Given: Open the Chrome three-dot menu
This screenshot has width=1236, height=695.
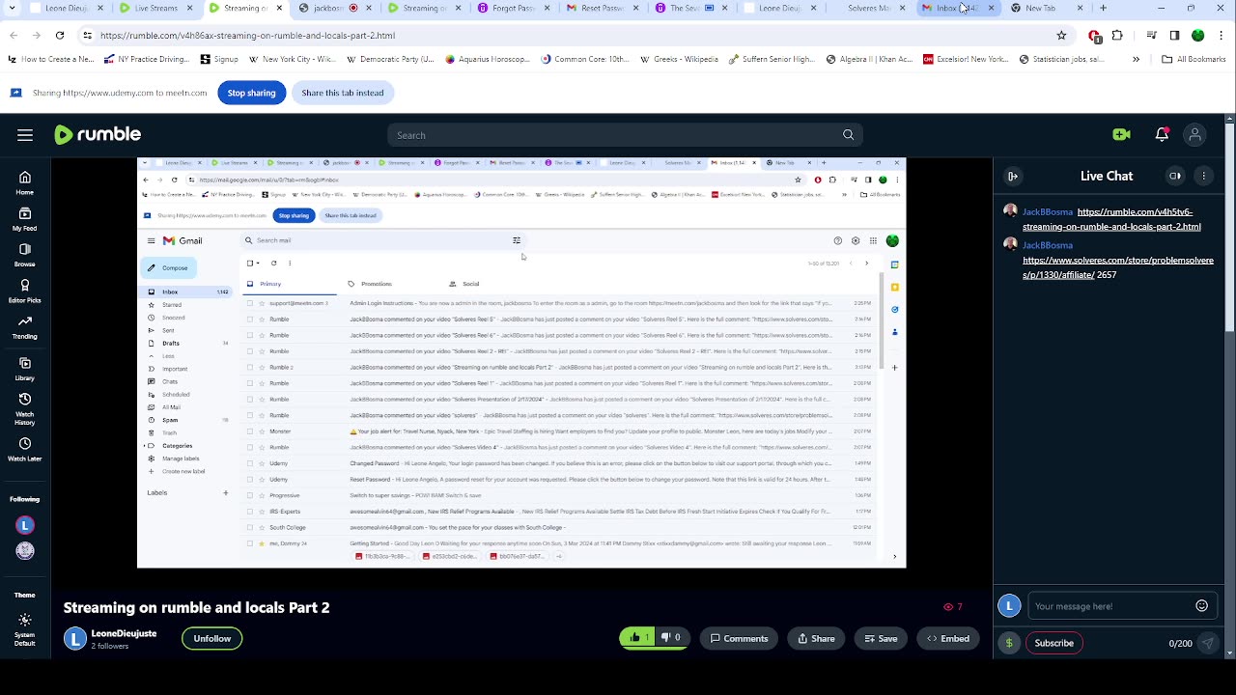Looking at the screenshot, I should pos(1222,36).
